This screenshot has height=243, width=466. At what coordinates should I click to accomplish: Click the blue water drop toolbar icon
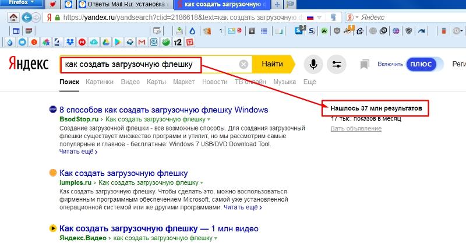192,31
